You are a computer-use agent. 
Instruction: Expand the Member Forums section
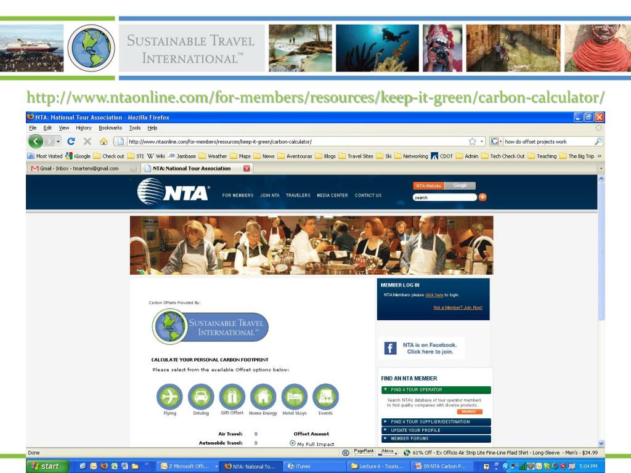click(x=436, y=439)
